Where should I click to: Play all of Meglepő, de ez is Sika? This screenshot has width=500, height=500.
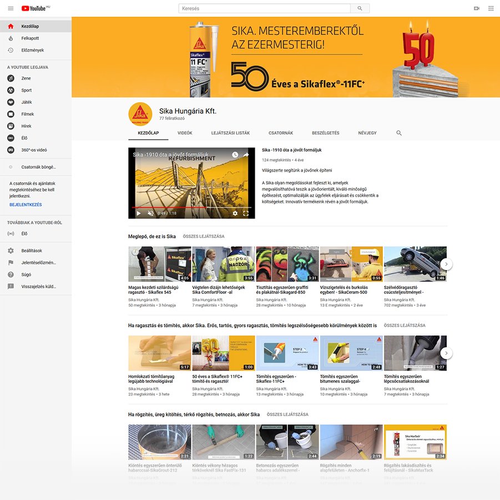[204, 236]
